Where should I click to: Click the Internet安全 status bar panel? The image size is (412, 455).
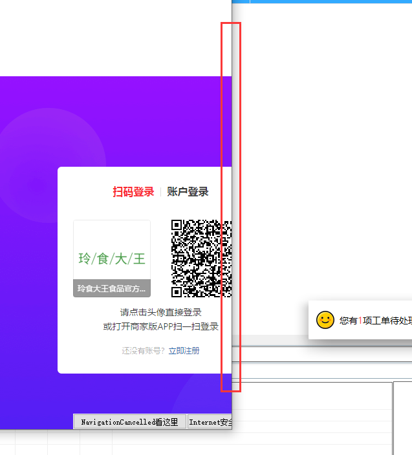click(210, 422)
